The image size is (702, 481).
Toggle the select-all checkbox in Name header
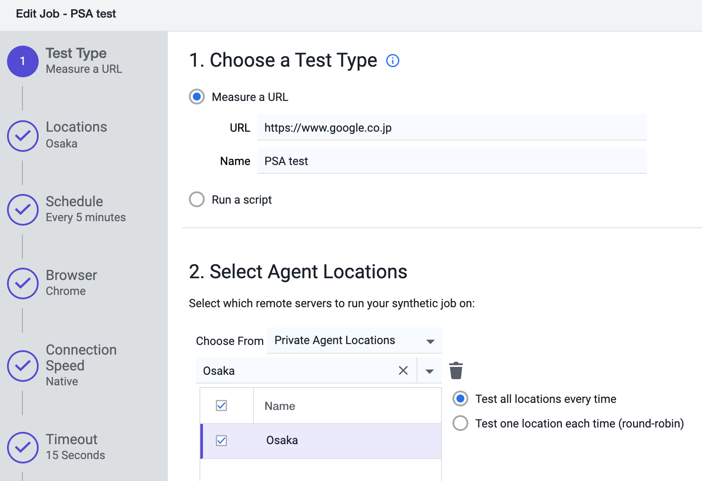(221, 406)
